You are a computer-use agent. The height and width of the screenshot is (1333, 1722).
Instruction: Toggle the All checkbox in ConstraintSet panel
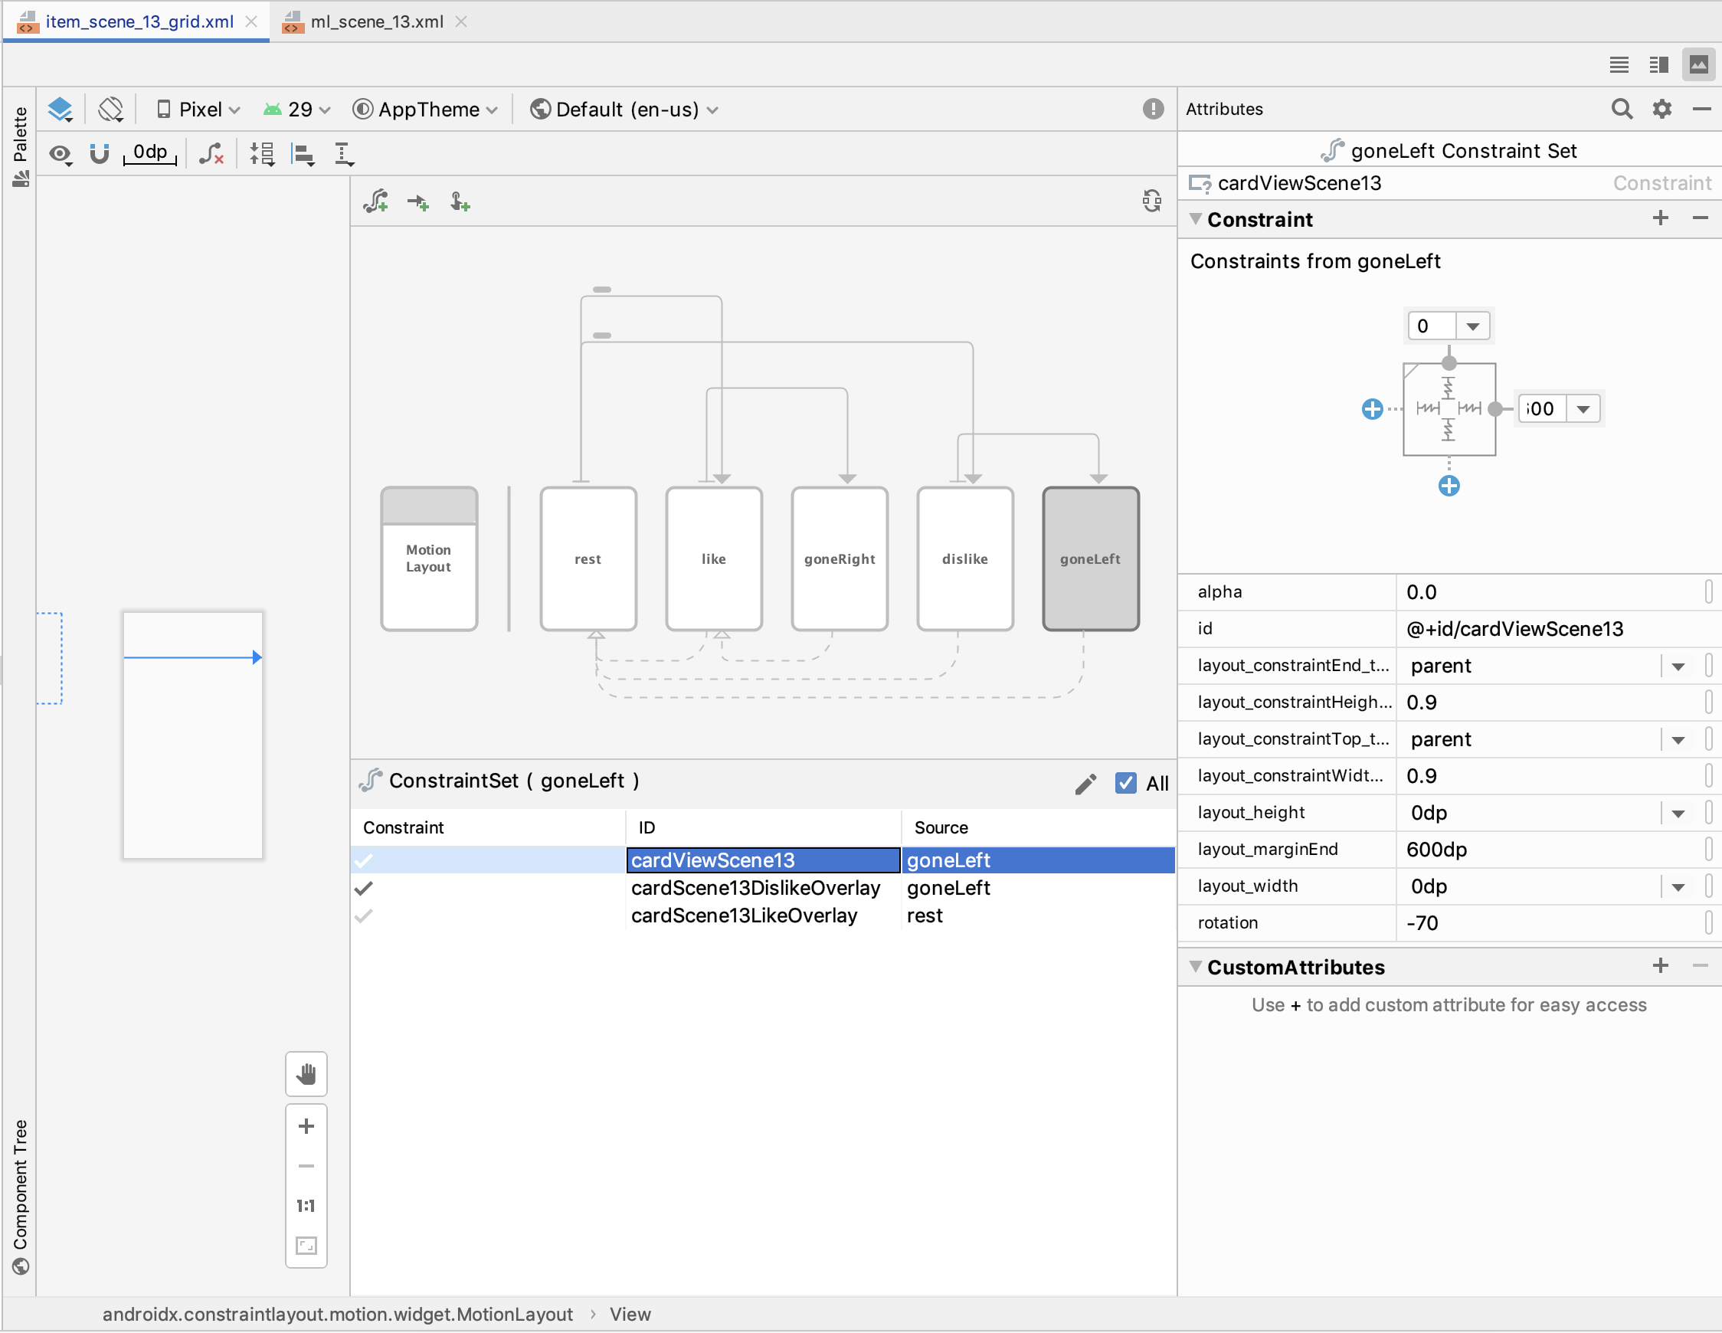coord(1125,780)
